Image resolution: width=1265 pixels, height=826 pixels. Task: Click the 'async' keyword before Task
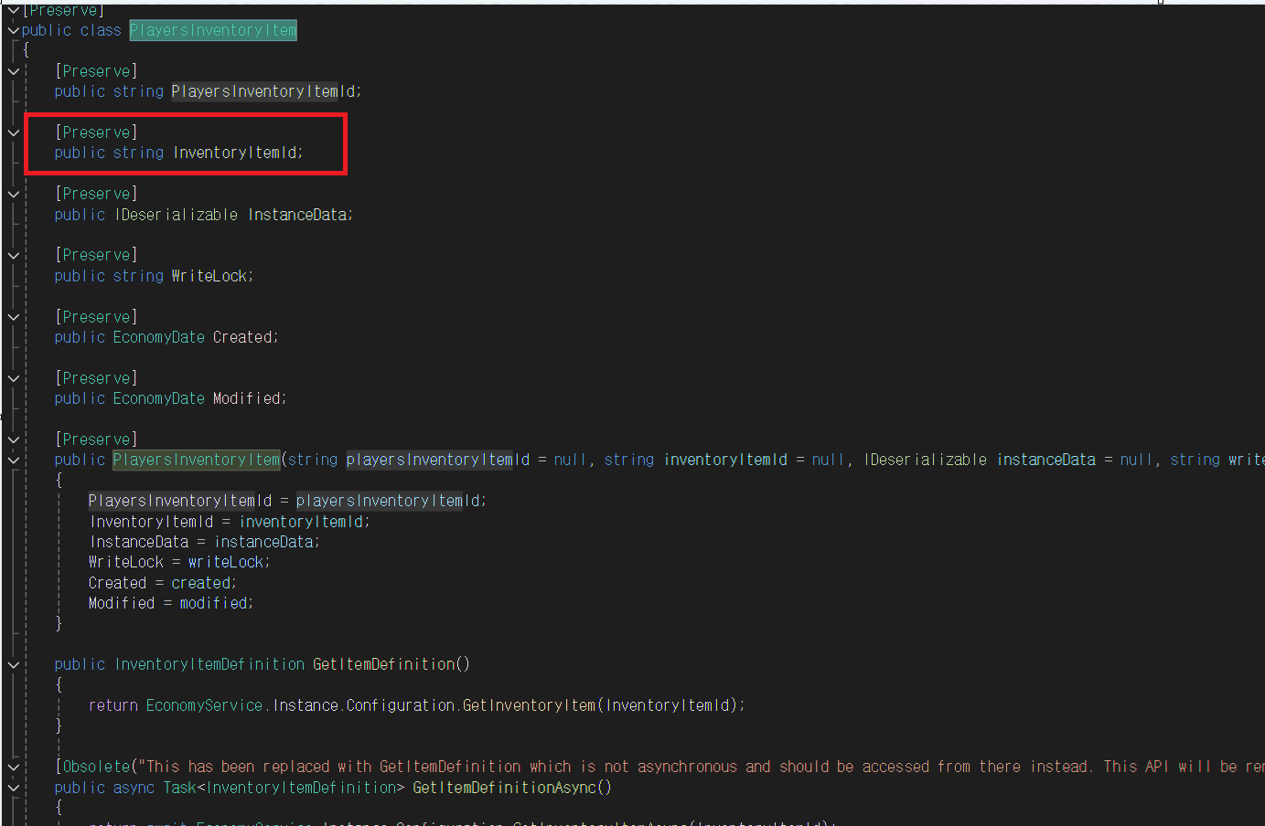[x=134, y=788]
